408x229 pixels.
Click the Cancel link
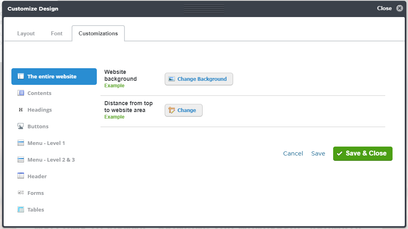293,153
